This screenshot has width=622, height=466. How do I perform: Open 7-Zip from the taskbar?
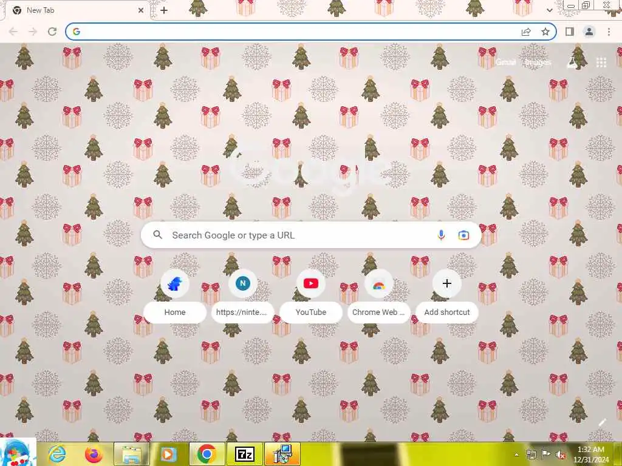244,454
